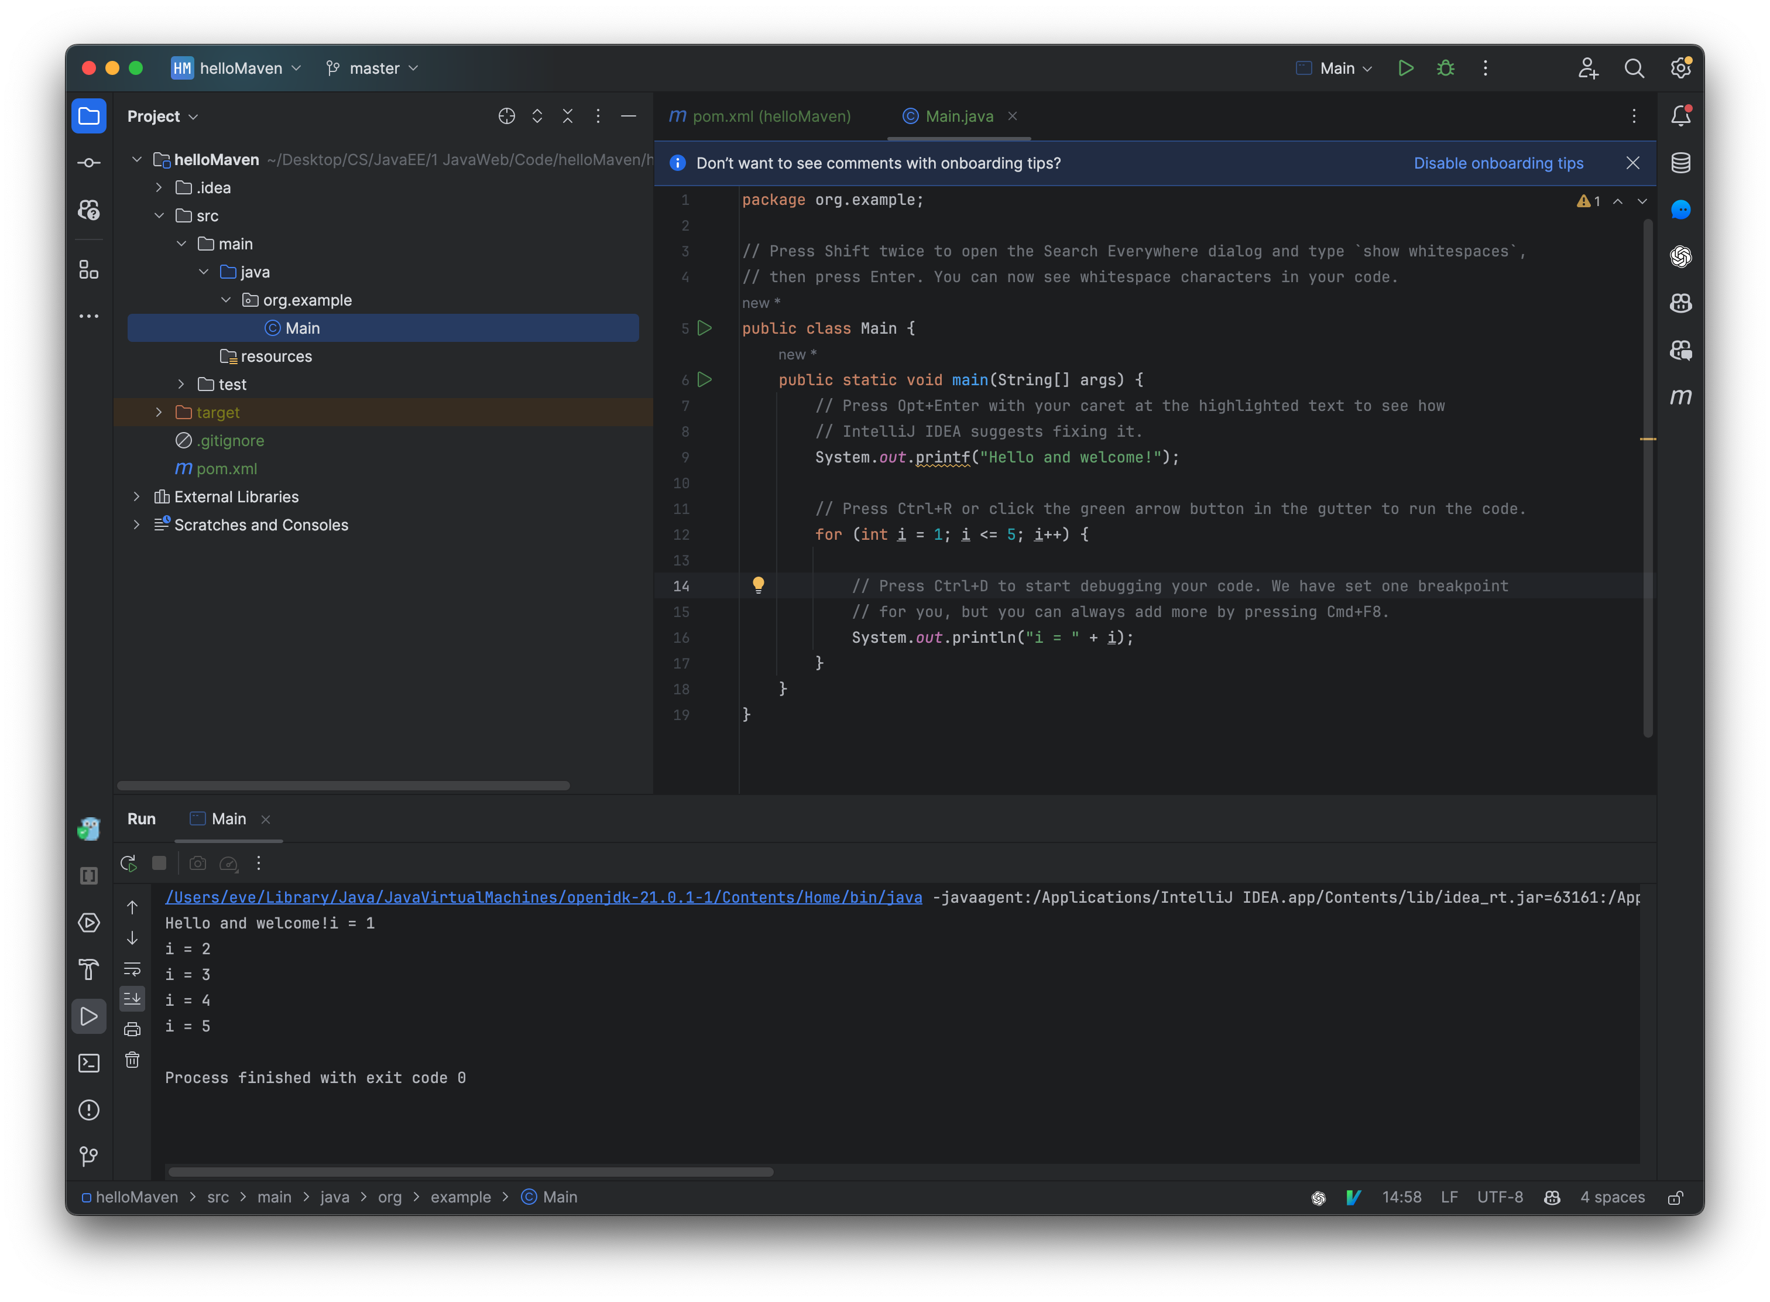The height and width of the screenshot is (1302, 1770).
Task: Click the Disable onboarding tips link
Action: [1498, 163]
